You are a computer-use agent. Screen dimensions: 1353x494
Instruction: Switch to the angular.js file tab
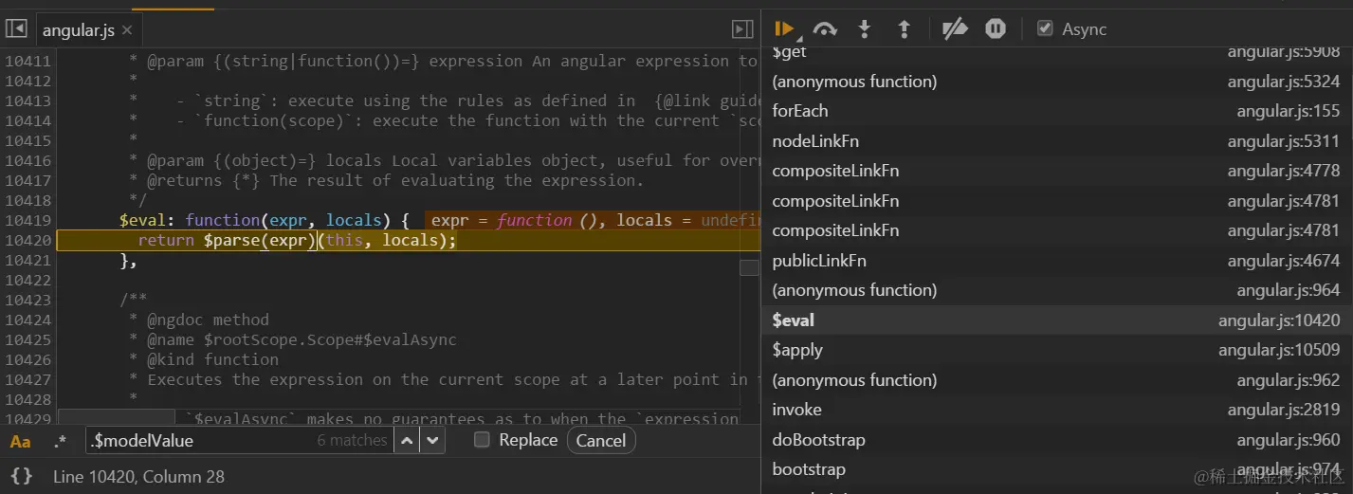click(78, 30)
